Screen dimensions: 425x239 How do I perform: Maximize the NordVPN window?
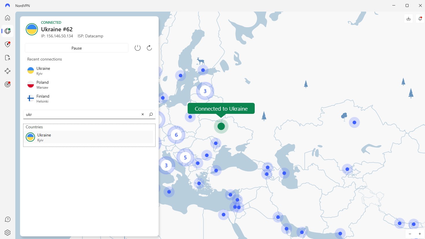pyautogui.click(x=407, y=6)
